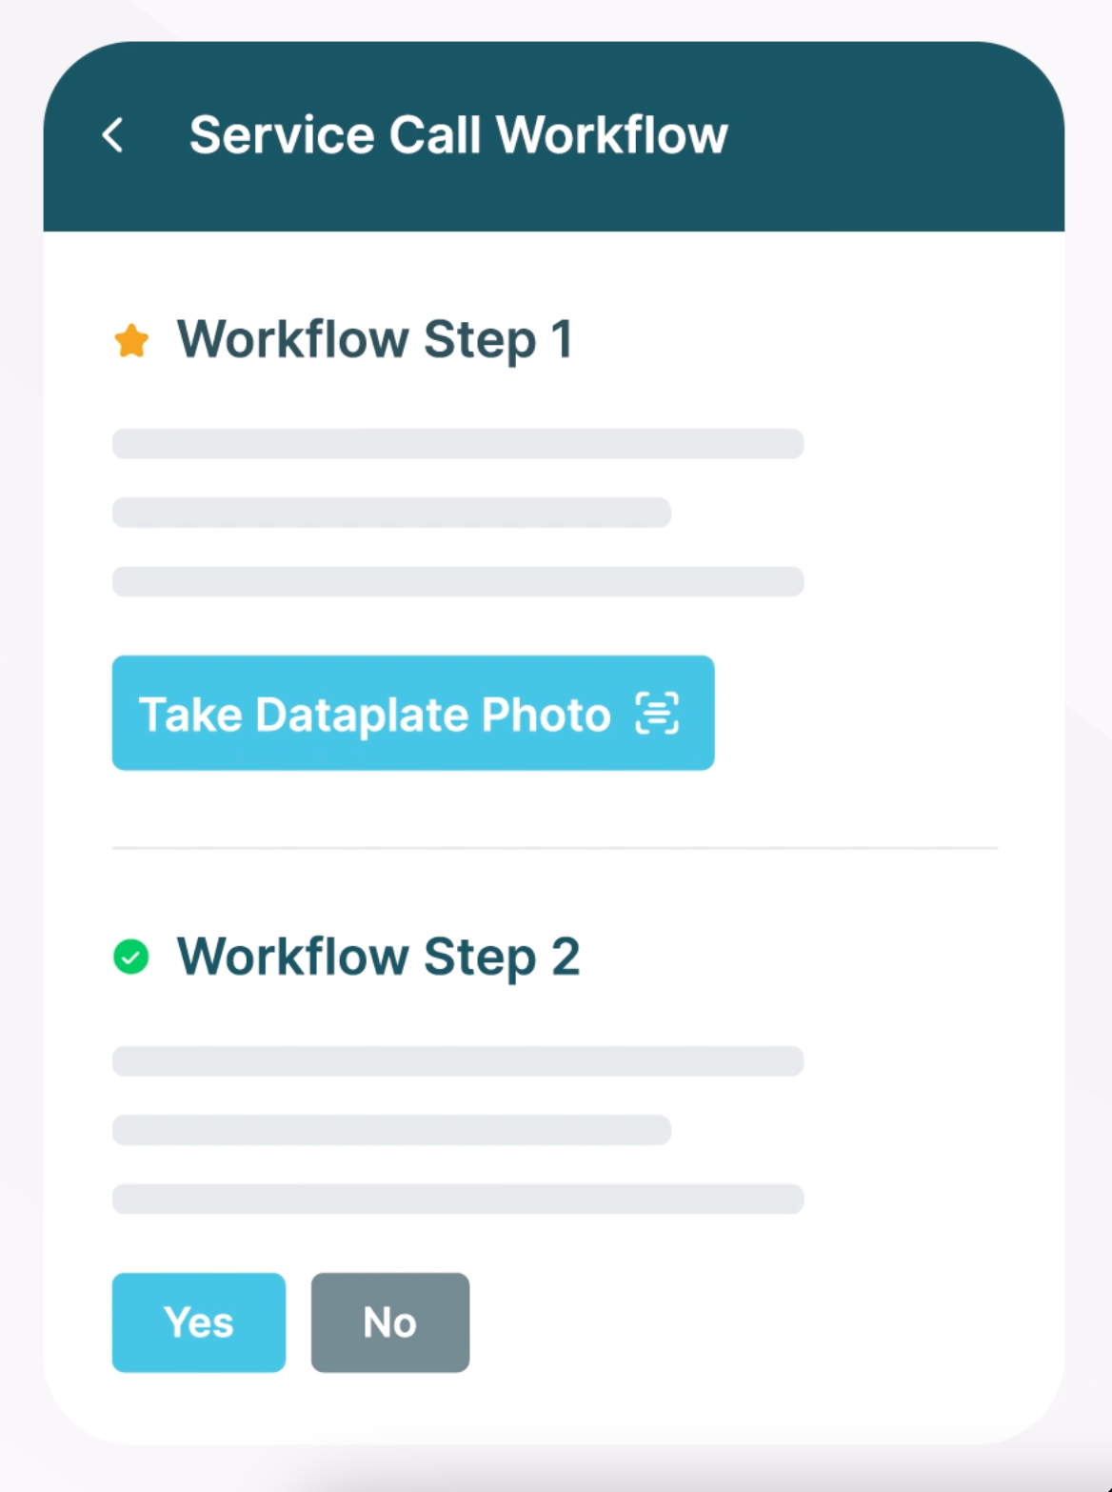Click the divider line between the two steps
The image size is (1112, 1492).
pyautogui.click(x=554, y=847)
